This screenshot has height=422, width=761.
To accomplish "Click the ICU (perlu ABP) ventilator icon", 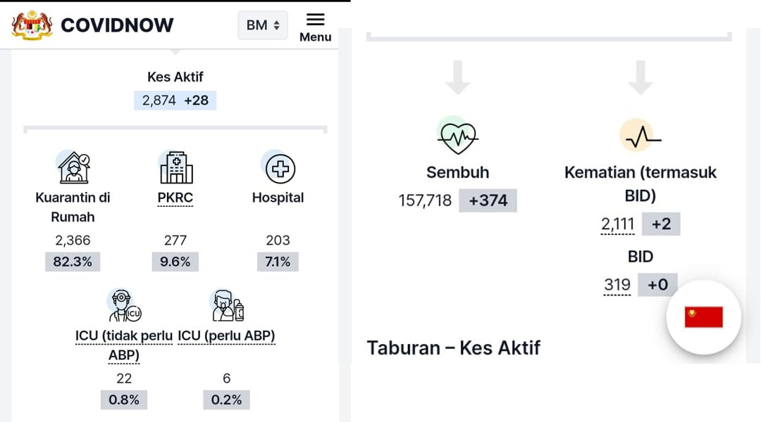I will pos(227,305).
